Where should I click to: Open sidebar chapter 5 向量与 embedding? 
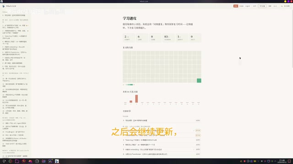(x=15, y=48)
